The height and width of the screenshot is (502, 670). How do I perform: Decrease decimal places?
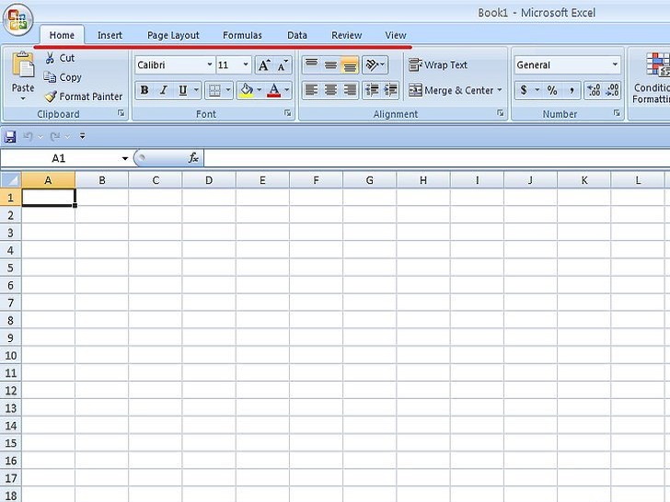(612, 90)
